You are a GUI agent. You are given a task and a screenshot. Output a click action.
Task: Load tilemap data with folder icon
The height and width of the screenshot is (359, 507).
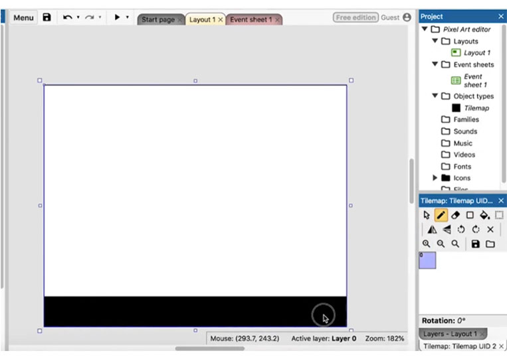(x=490, y=244)
